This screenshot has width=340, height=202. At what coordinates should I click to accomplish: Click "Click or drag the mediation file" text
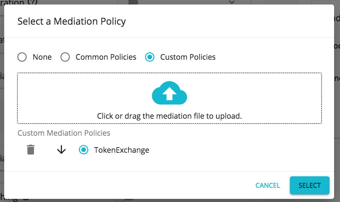tap(169, 116)
